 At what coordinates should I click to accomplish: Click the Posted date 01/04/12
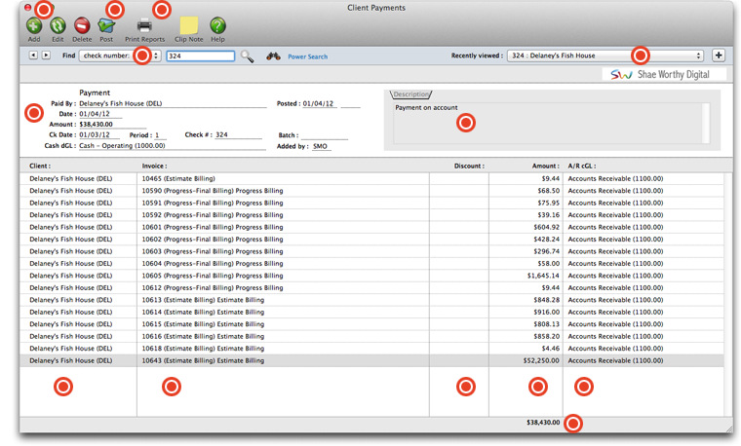pos(320,103)
